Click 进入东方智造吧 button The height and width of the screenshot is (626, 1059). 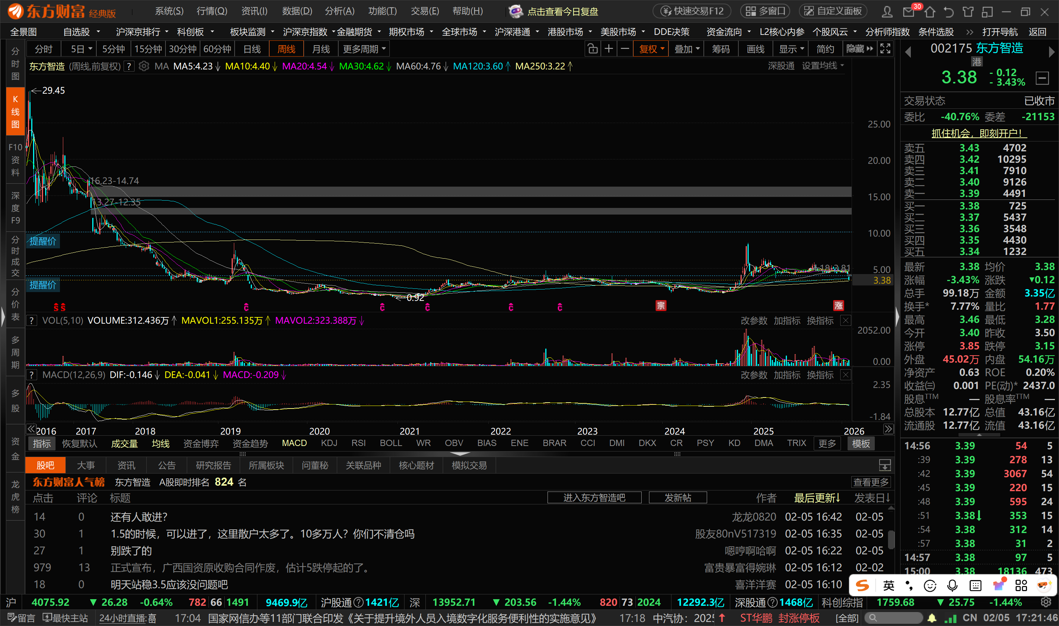tap(594, 497)
